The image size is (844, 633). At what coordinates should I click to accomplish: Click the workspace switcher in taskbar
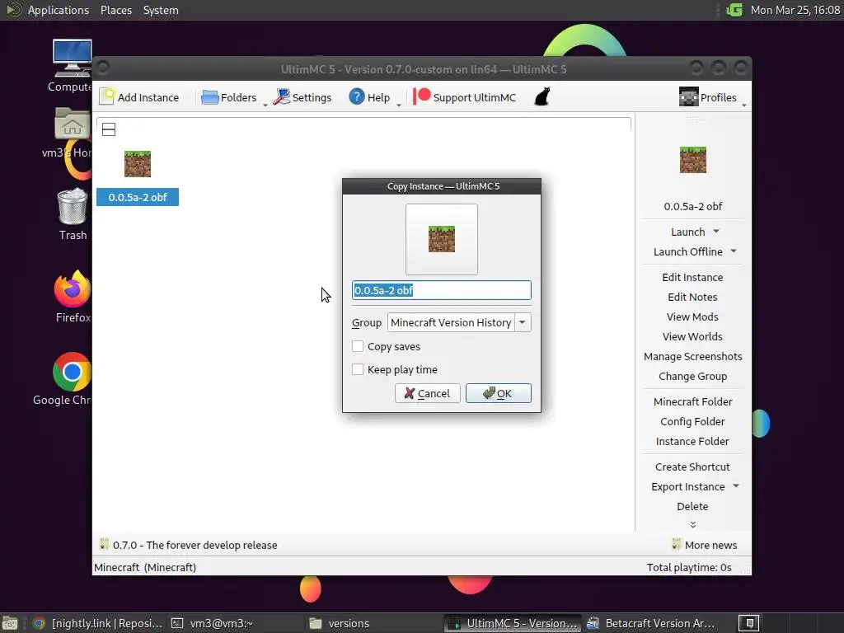coord(748,623)
